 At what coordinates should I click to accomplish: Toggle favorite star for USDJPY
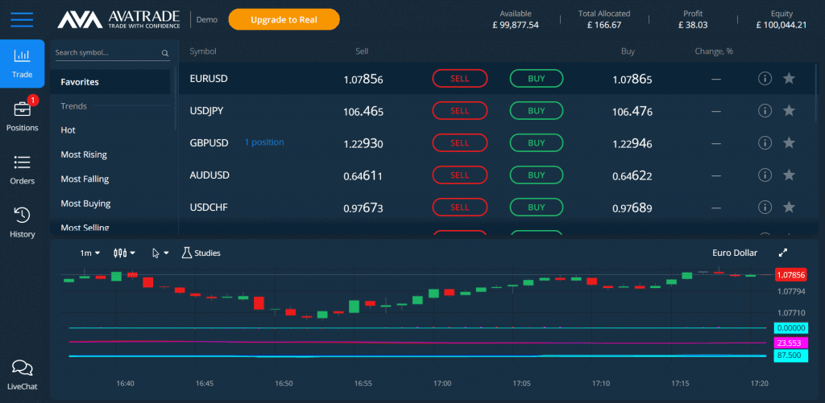coord(789,111)
